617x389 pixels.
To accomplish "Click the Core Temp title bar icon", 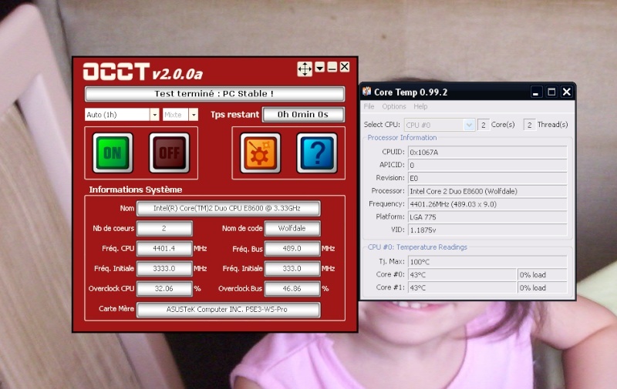I will coord(367,92).
